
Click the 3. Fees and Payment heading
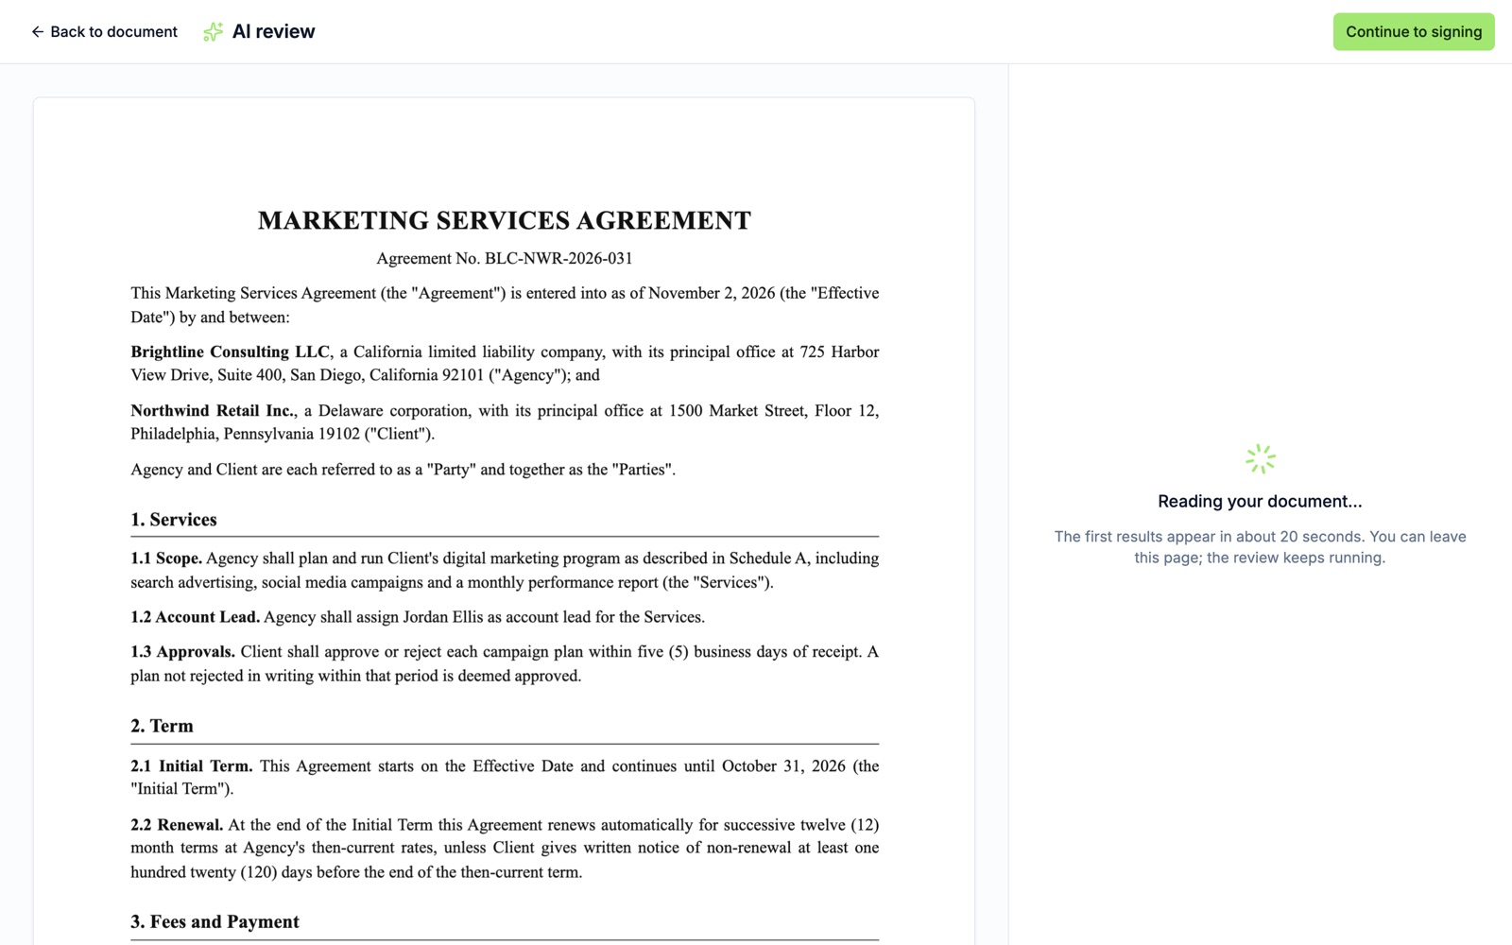[x=215, y=921]
